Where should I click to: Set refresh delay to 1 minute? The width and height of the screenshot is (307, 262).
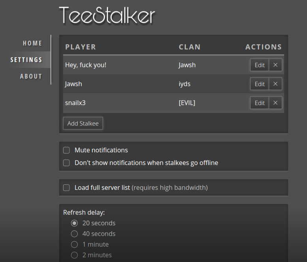point(75,244)
